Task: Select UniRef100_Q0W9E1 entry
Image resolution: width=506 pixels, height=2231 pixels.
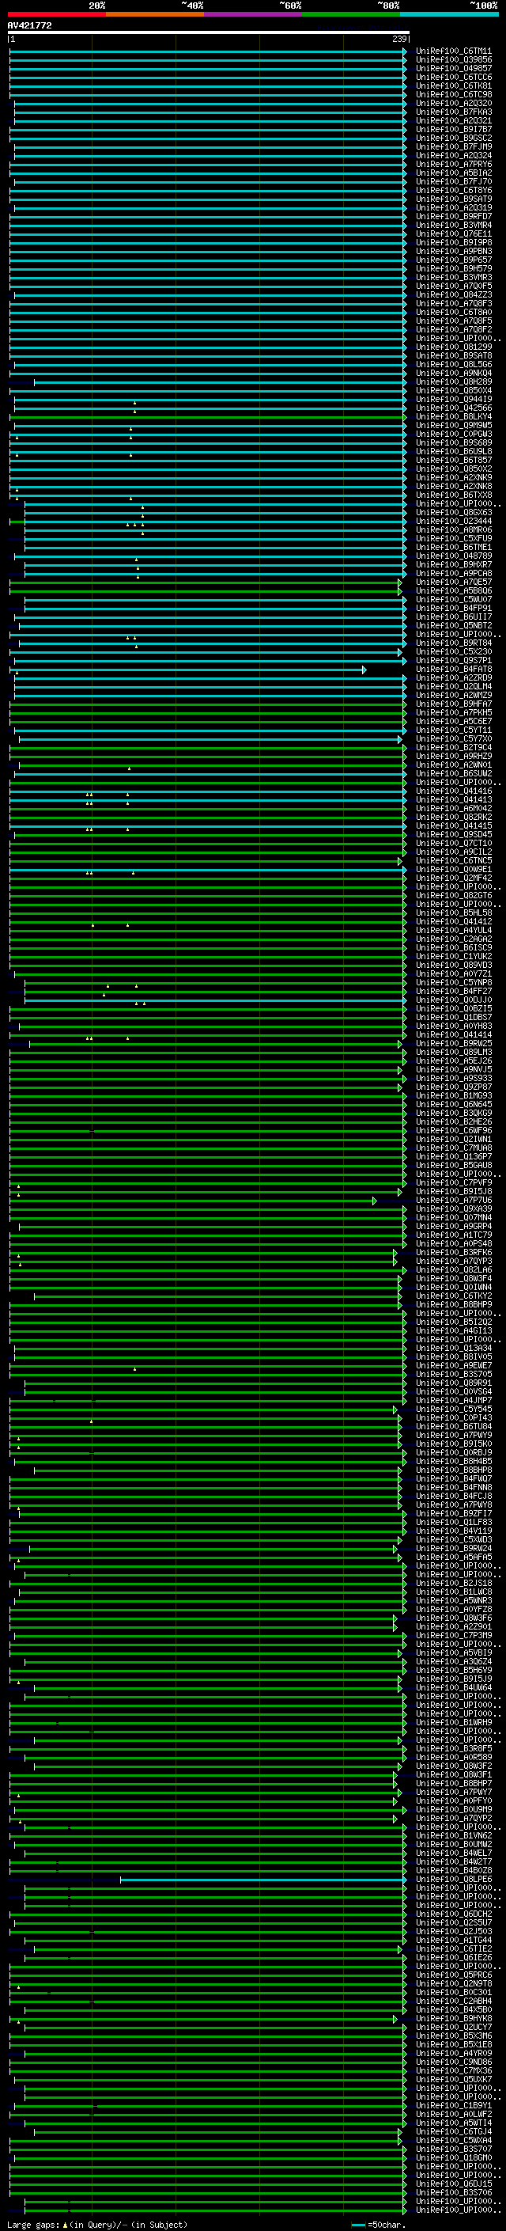Action: coord(453,870)
